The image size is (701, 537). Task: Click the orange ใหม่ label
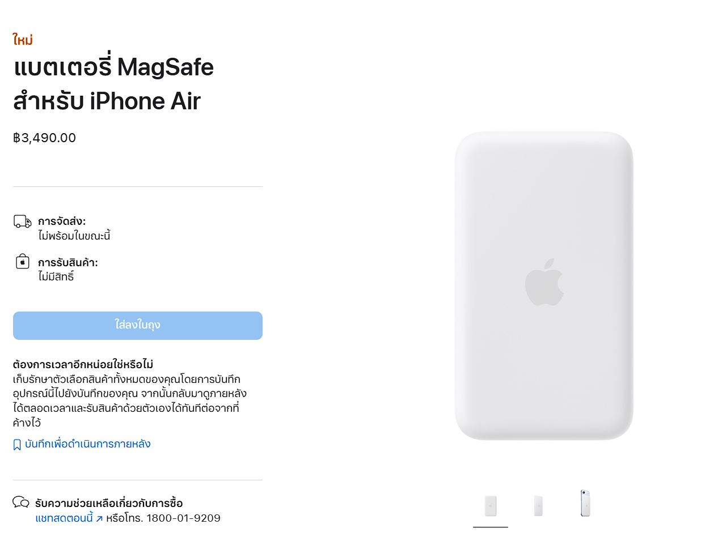pos(23,40)
